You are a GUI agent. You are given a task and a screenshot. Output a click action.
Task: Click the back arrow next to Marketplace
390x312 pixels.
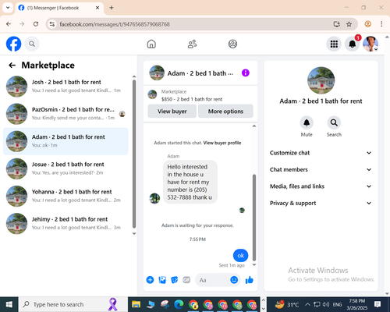click(x=12, y=66)
